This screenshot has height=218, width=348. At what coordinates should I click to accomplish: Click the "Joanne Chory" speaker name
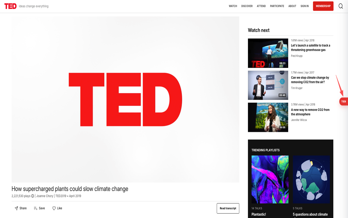click(45, 196)
